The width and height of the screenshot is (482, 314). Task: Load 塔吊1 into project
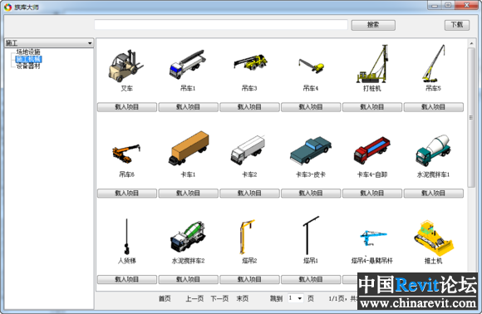[311, 280]
